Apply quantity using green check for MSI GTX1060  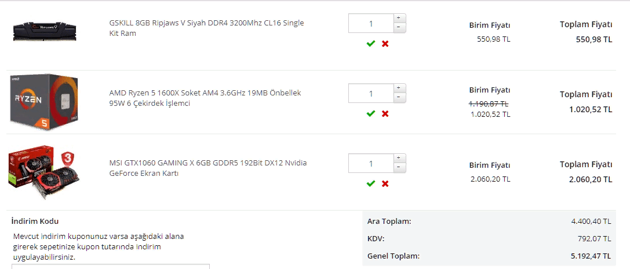371,183
